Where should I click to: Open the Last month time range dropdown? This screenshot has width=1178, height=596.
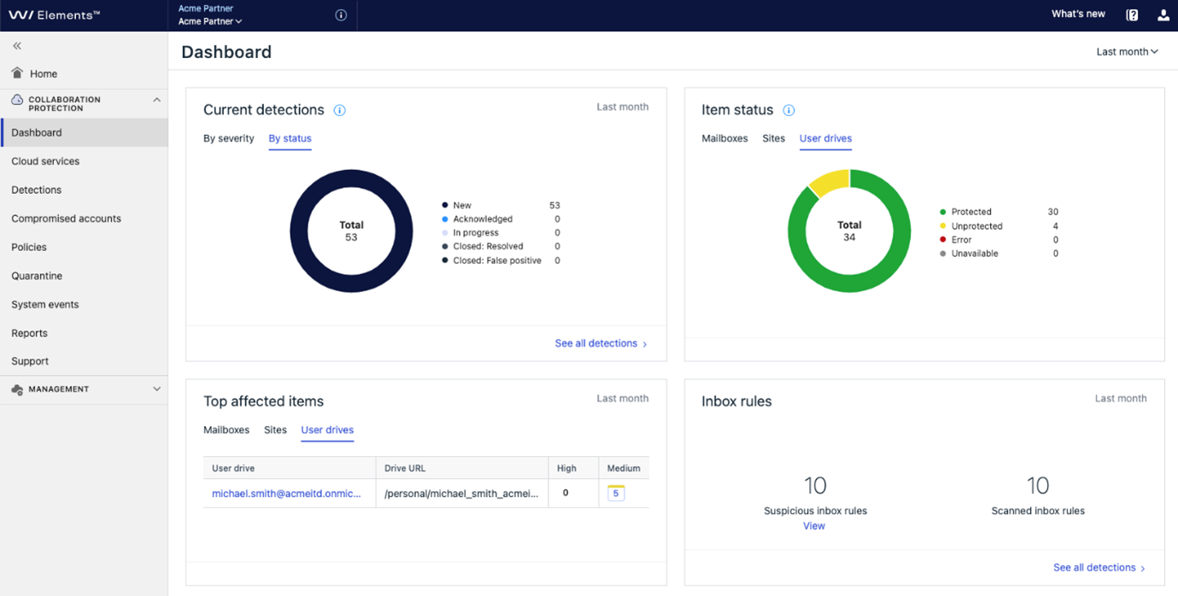click(x=1128, y=52)
